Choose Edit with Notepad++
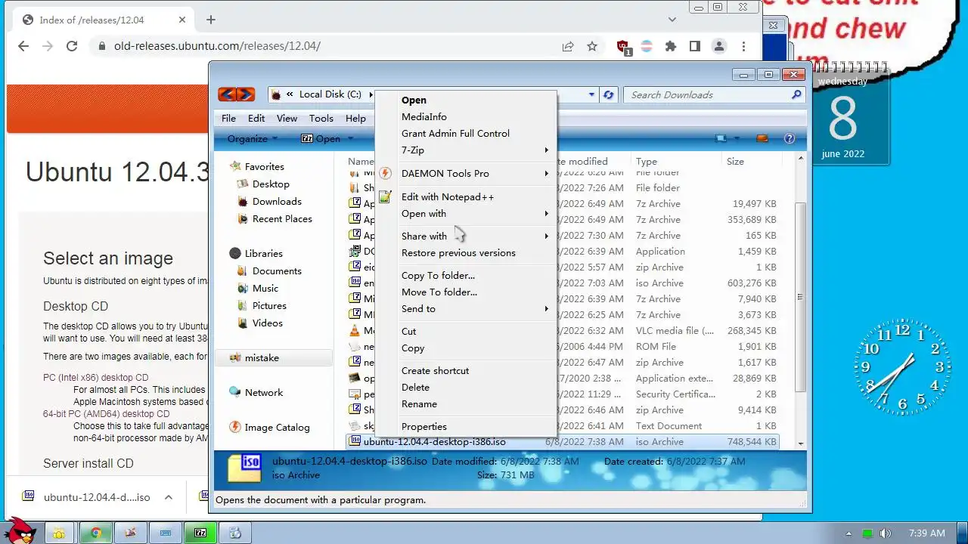The image size is (968, 544). click(448, 196)
